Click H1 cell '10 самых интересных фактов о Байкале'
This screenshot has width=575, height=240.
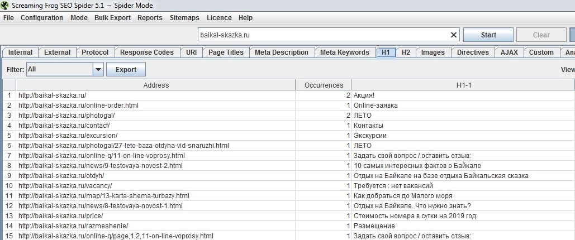(463, 166)
